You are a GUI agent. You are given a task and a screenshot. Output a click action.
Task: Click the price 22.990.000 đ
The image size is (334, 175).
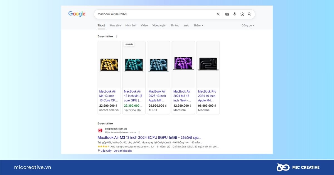click(108, 106)
